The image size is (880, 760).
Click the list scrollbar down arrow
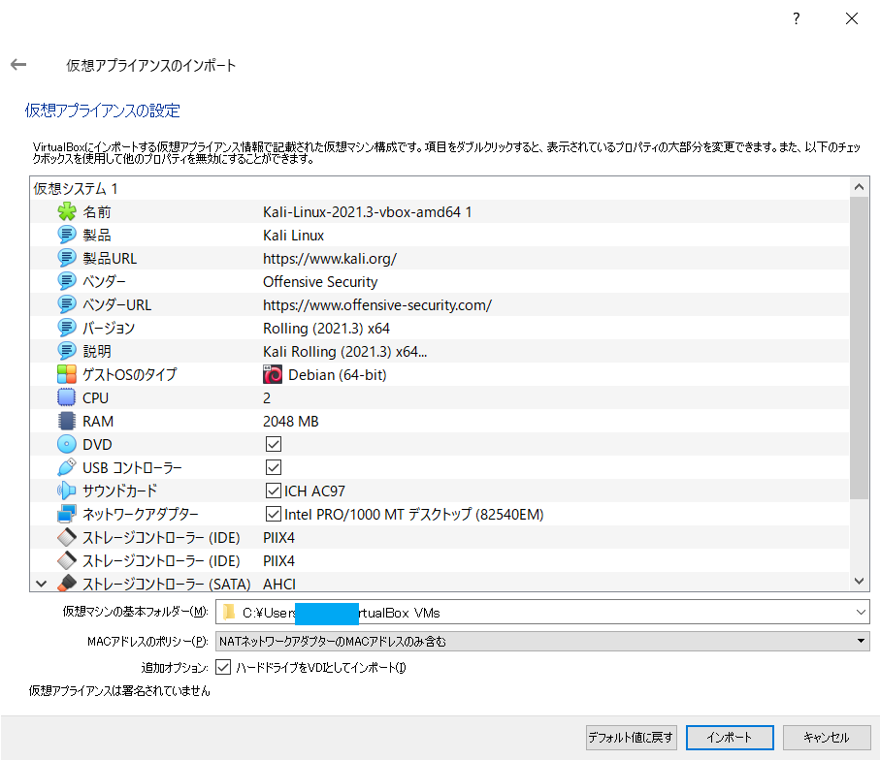859,581
